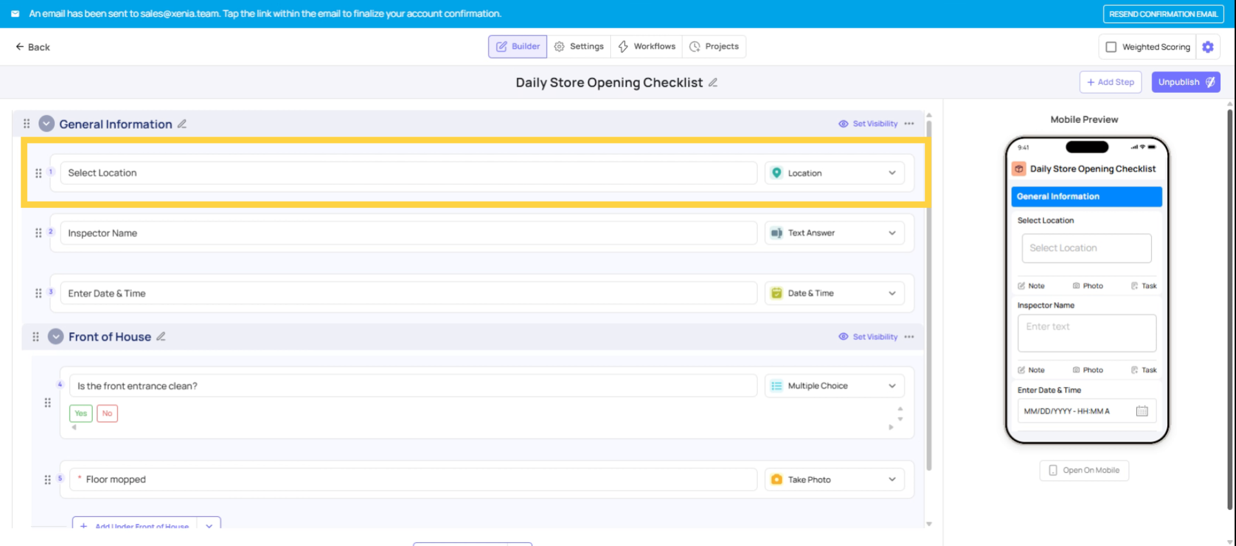Click the Back arrow button

(32, 47)
